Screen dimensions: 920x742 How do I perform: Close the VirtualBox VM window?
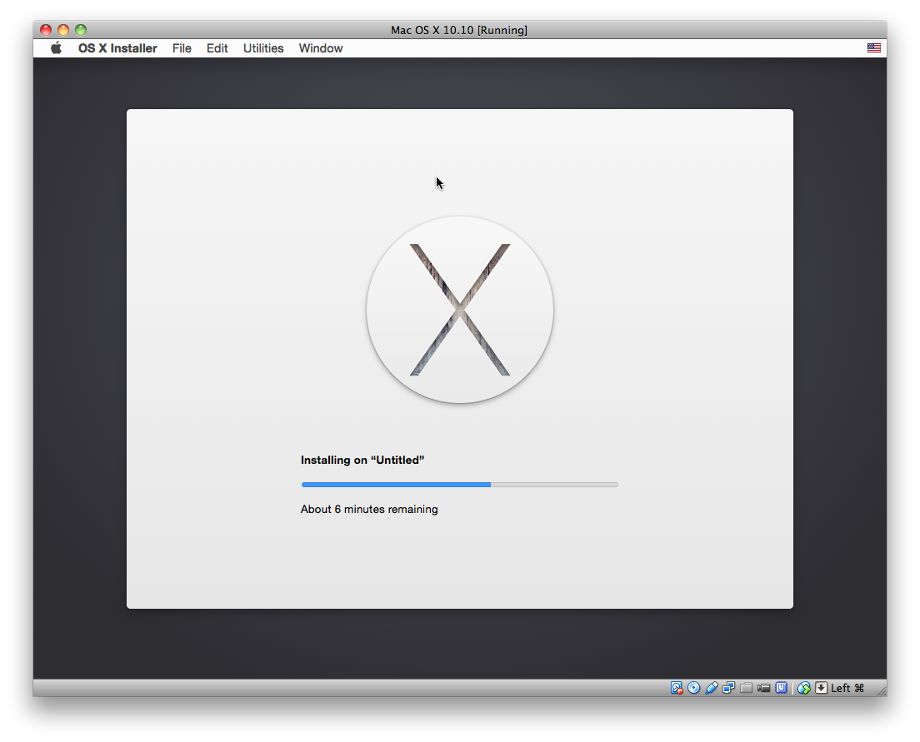click(x=46, y=30)
